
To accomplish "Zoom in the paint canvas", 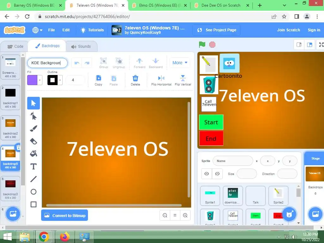I will pos(185,215).
